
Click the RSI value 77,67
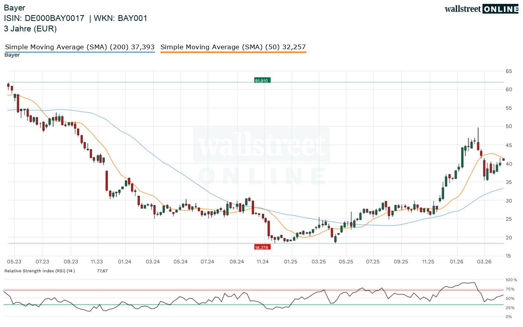pos(102,271)
